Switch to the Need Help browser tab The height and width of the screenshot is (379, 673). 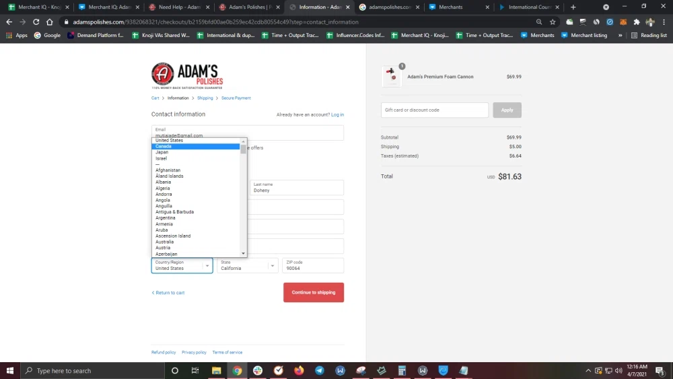coord(178,7)
